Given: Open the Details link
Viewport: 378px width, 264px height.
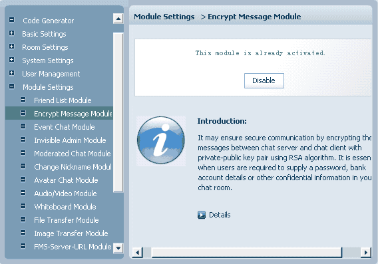Looking at the screenshot, I should pyautogui.click(x=220, y=215).
